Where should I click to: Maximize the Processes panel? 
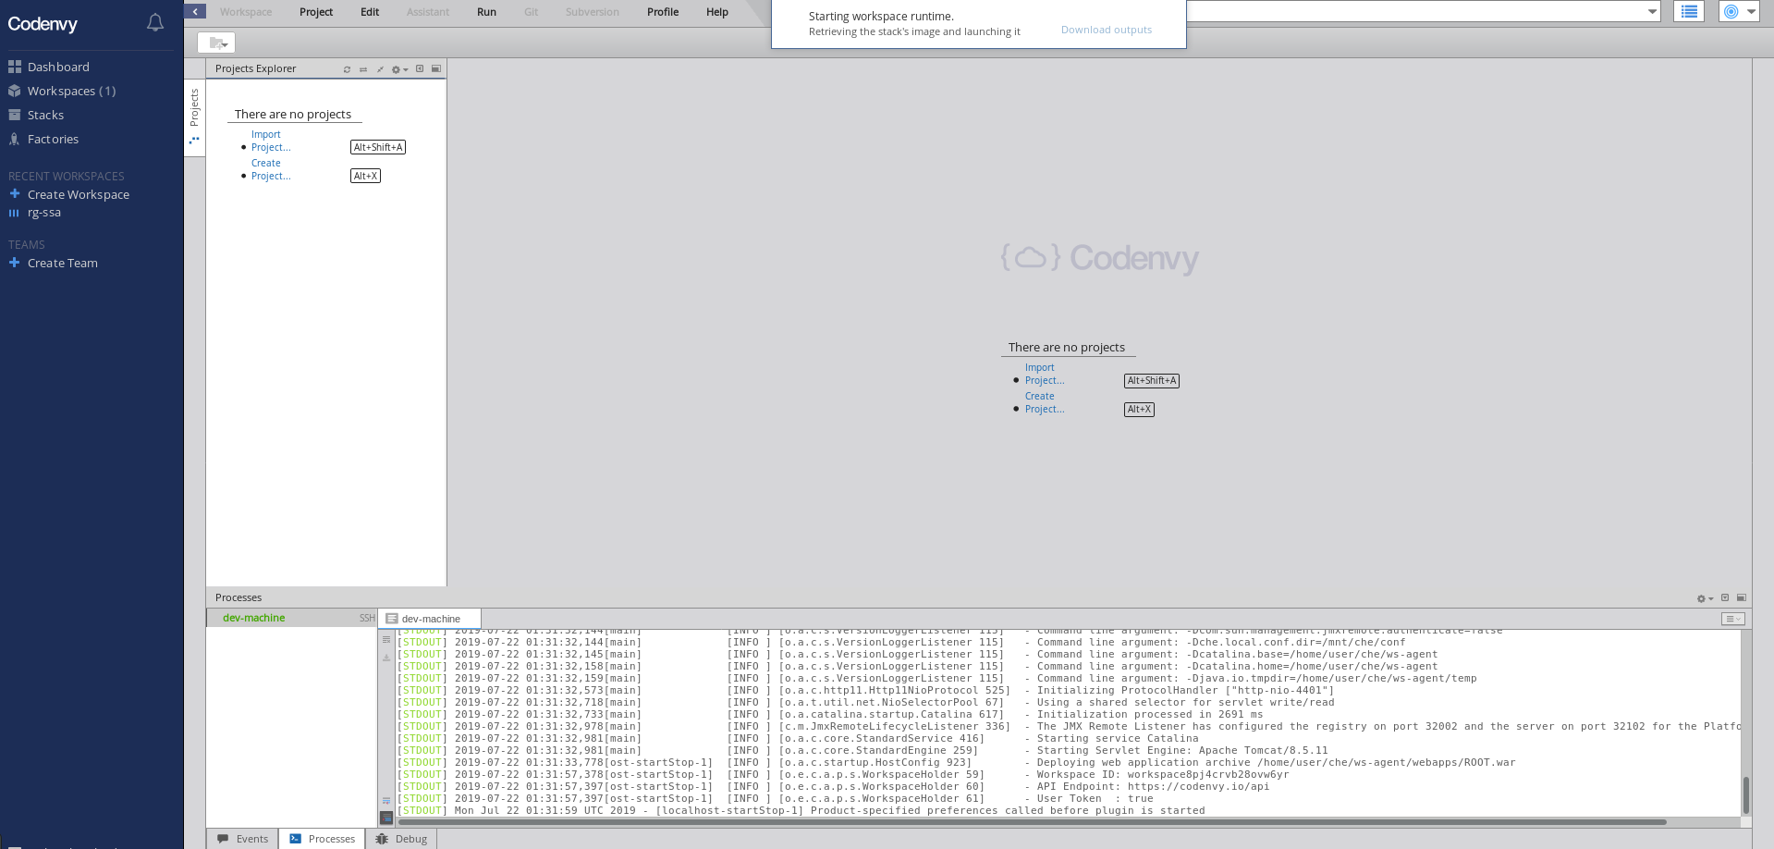tap(1742, 597)
